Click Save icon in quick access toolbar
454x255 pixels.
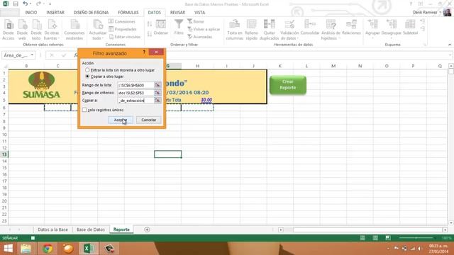16,4
